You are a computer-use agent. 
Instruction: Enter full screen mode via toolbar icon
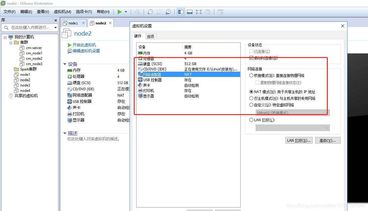click(199, 12)
